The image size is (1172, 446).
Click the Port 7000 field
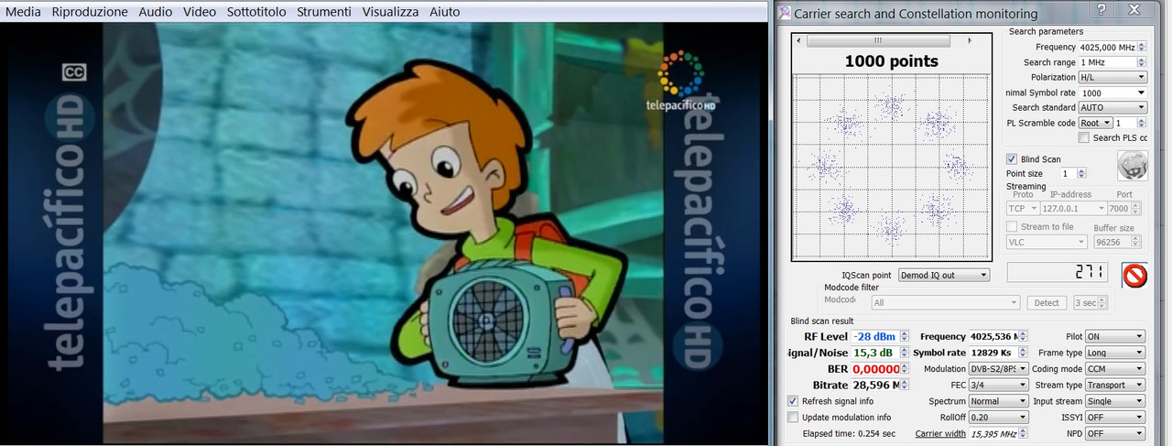tap(1119, 209)
